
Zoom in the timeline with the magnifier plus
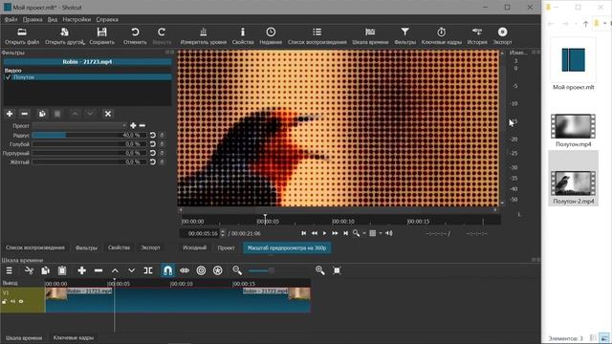[x=320, y=270]
